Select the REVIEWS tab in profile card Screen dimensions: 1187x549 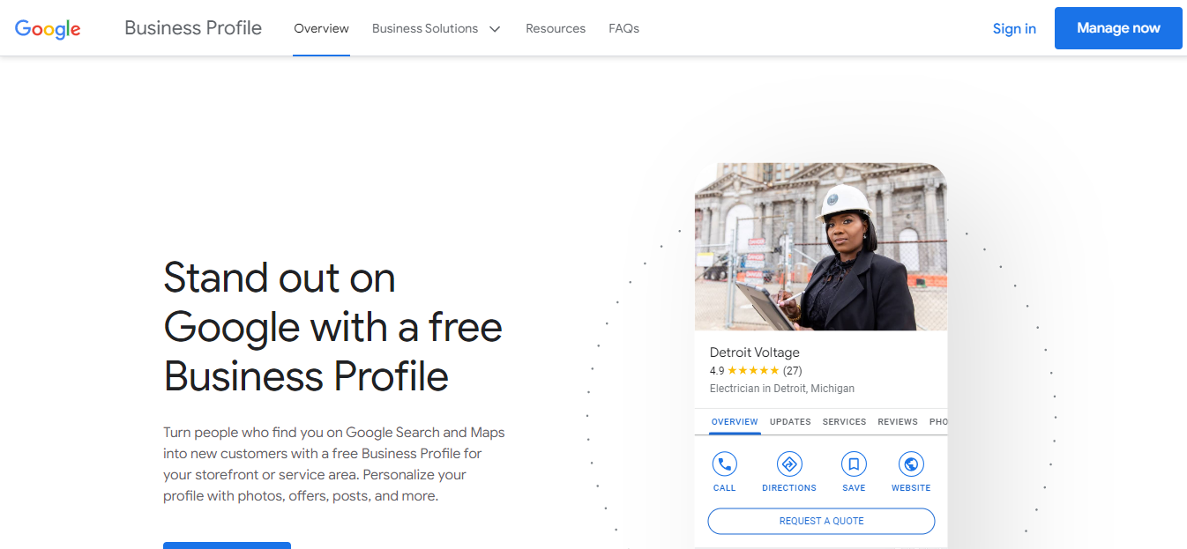click(898, 422)
